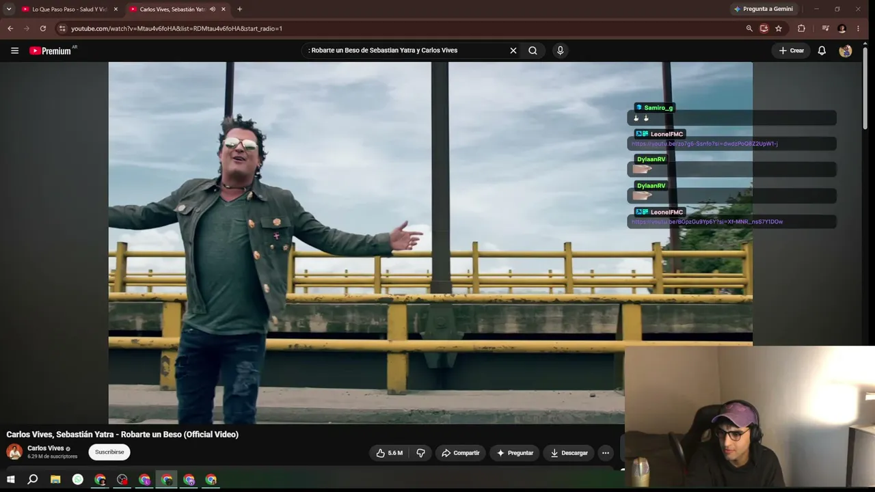Open the zoom magnifier icon in address bar

pyautogui.click(x=749, y=29)
